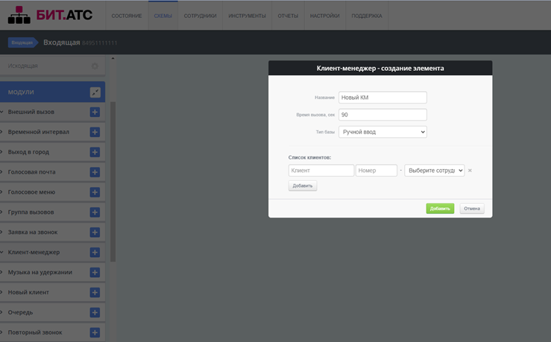Remove client row with the x icon
Viewport: 551px width, 342px height.
pyautogui.click(x=470, y=171)
